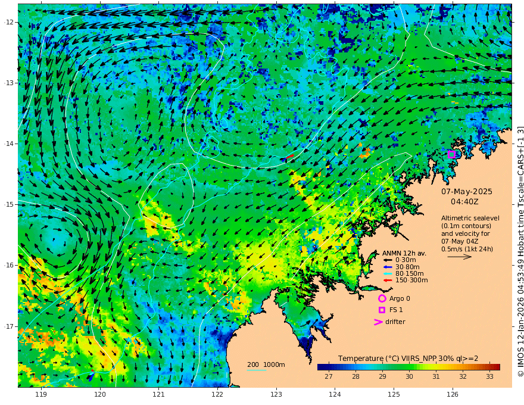
Task: Click the blue mooring arrow near 120°E, 17.8°S
Action: tap(91, 376)
